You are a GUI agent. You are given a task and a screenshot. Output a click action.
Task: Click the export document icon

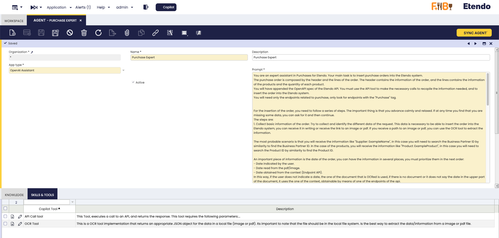[113, 33]
